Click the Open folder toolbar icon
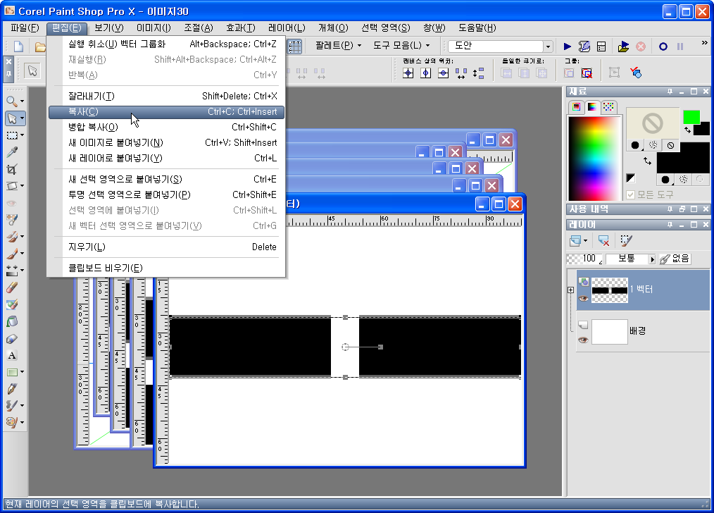This screenshot has height=513, width=714. pos(40,47)
